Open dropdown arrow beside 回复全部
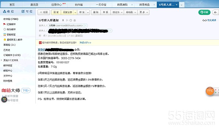Image resolution: width=219 pixels, height=138 pixels. click(75, 12)
